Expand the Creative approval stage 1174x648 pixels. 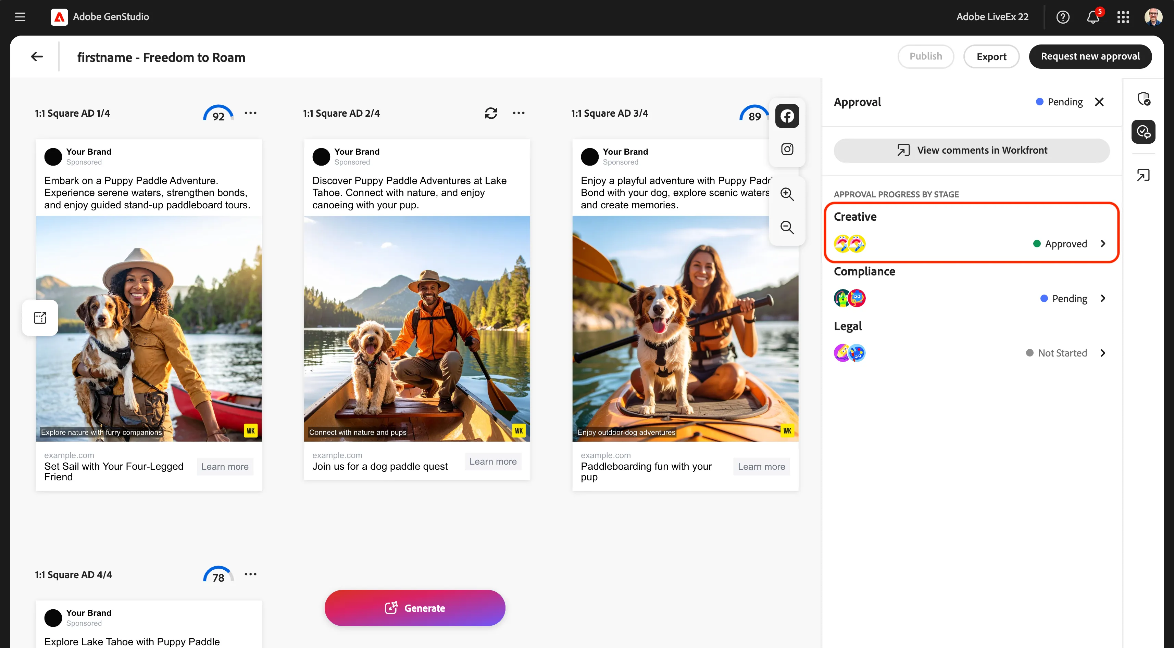click(1102, 244)
